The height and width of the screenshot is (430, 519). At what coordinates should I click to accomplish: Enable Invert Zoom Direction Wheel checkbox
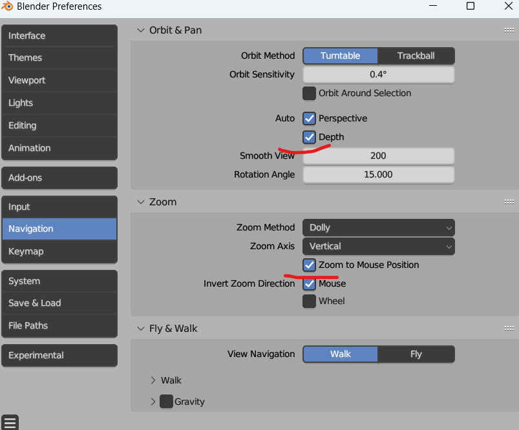point(310,302)
